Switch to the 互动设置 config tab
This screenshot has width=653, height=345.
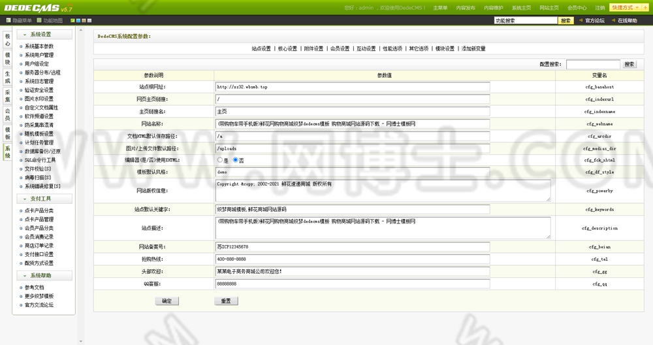366,49
